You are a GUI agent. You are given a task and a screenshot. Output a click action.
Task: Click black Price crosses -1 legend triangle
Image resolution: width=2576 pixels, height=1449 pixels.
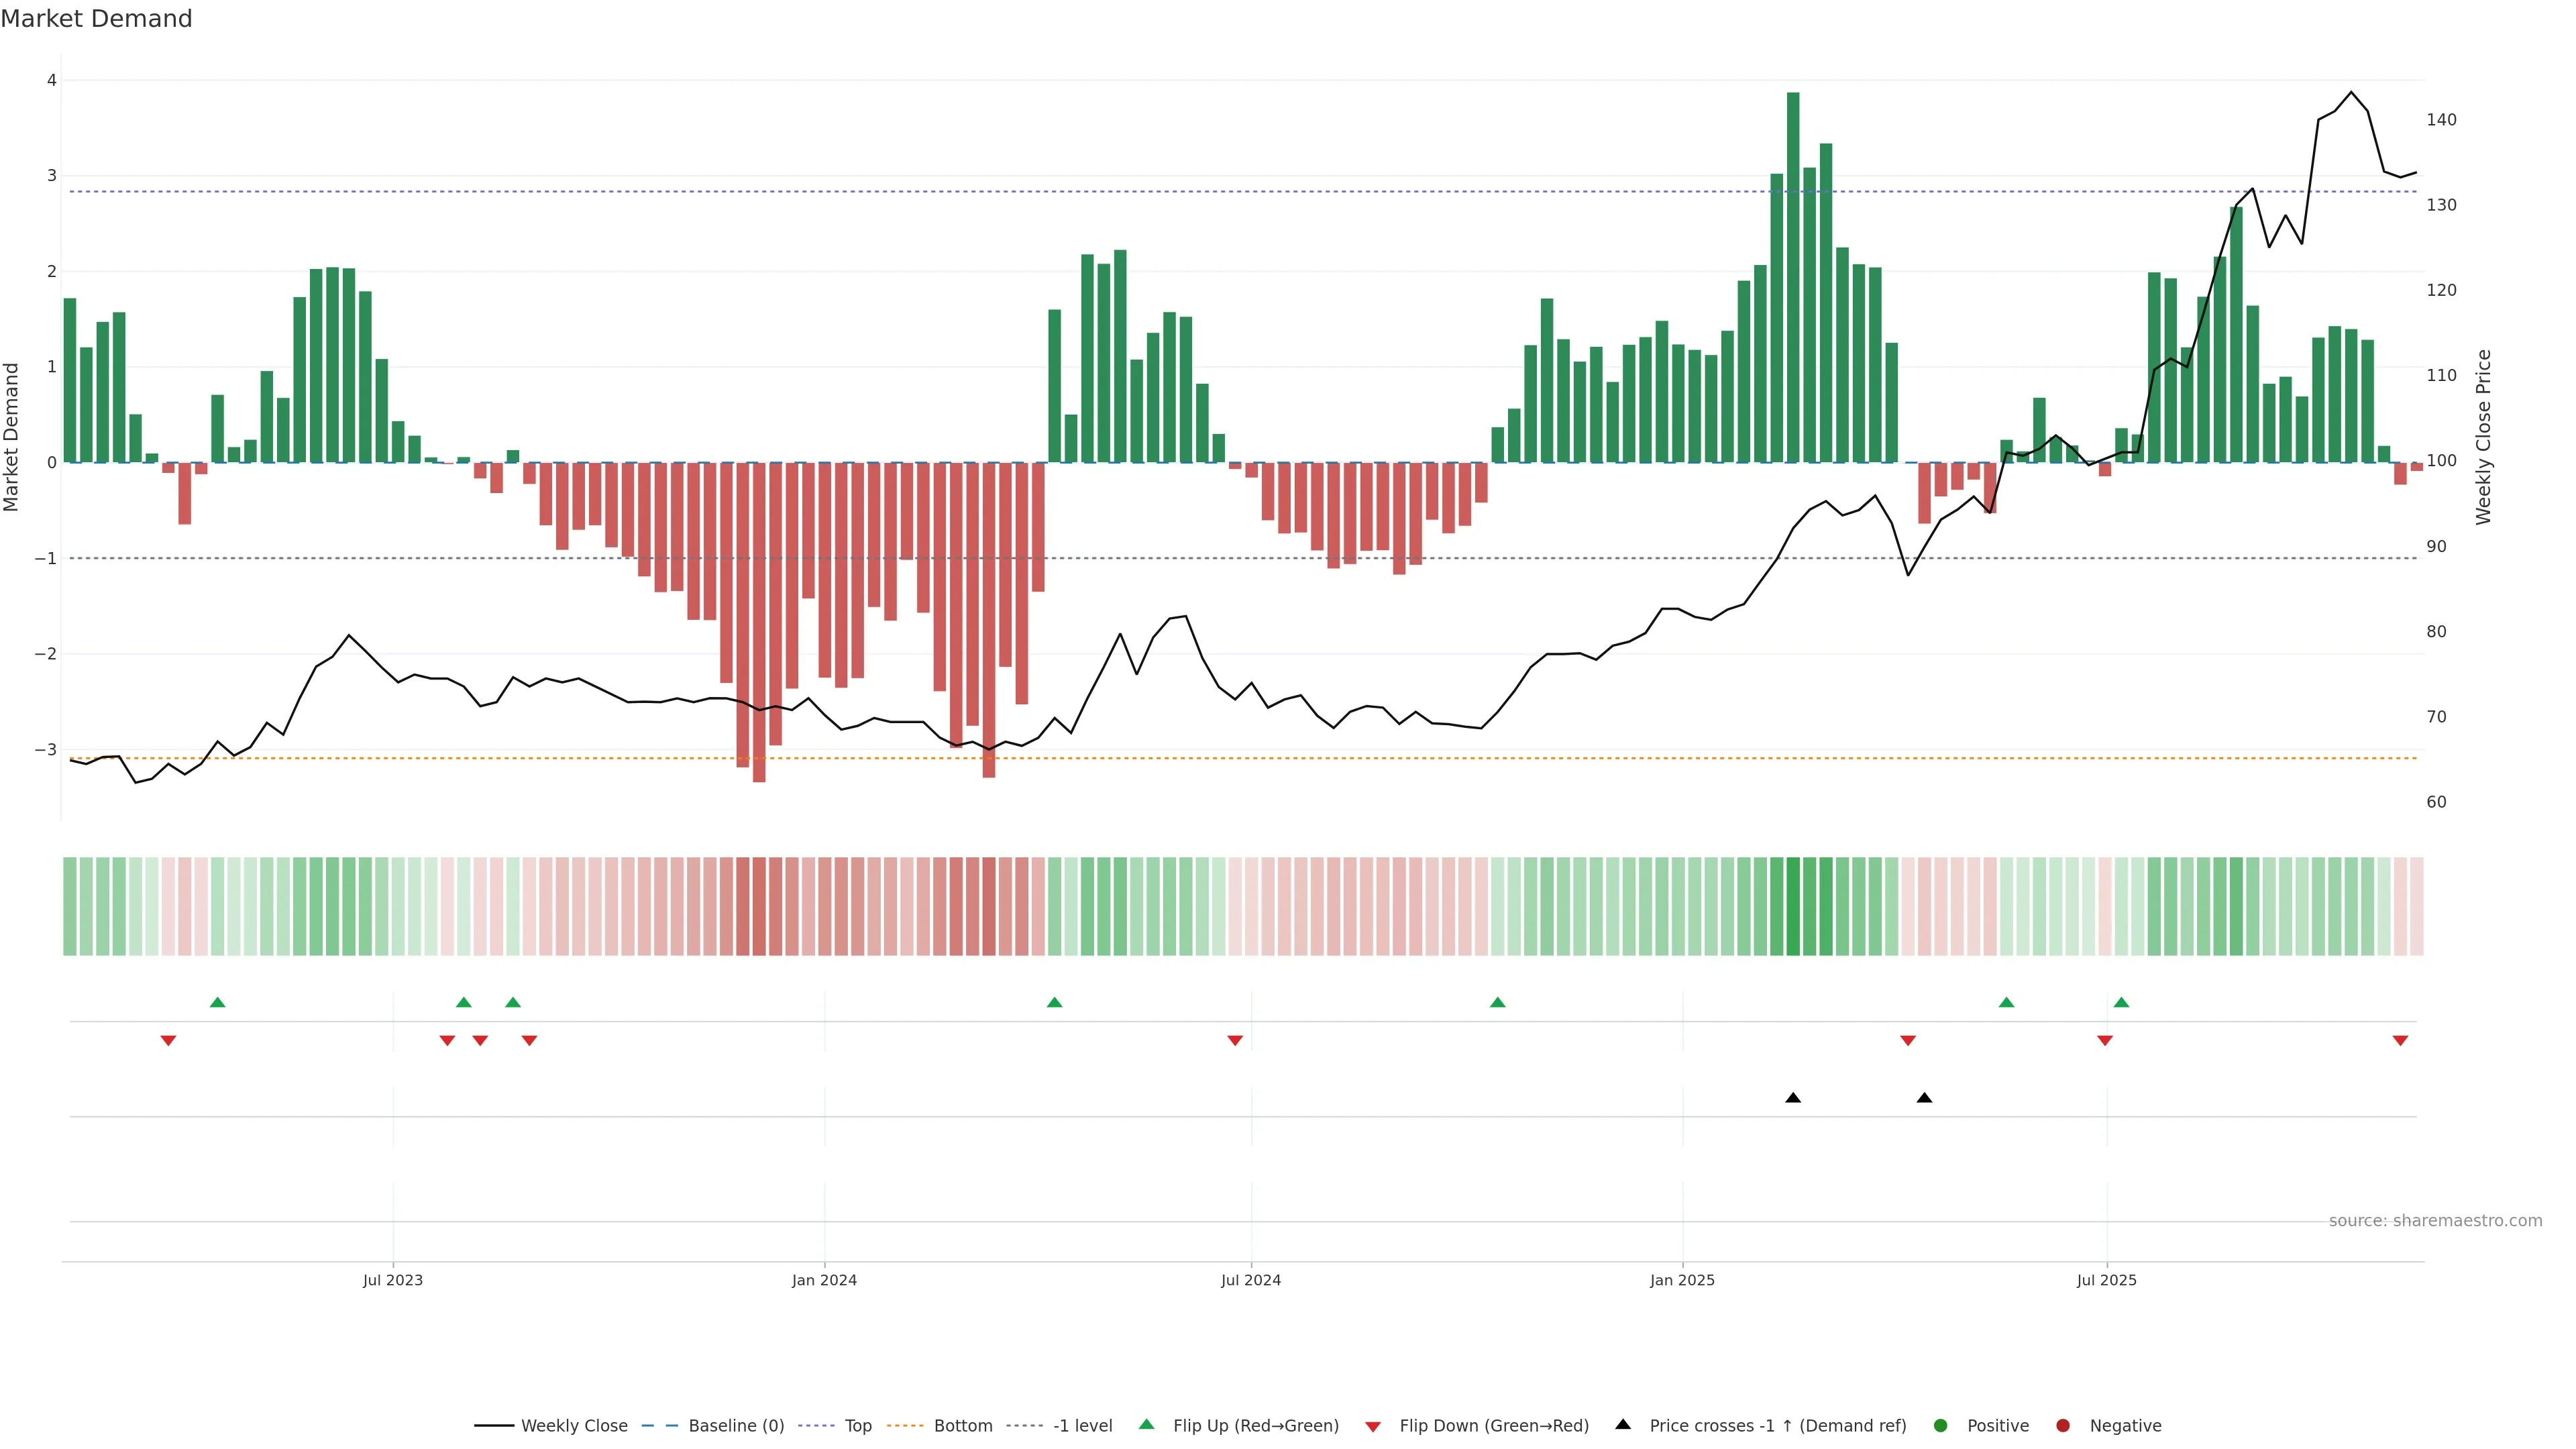point(1623,1424)
